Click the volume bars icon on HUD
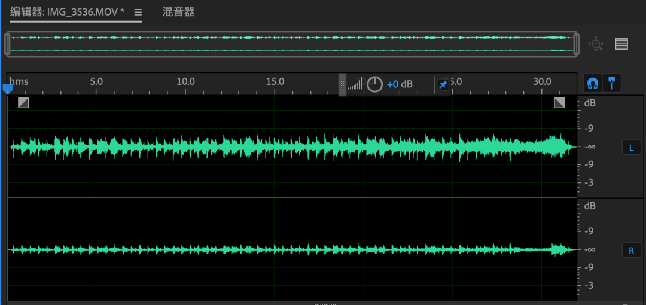The height and width of the screenshot is (305, 646). coord(355,85)
